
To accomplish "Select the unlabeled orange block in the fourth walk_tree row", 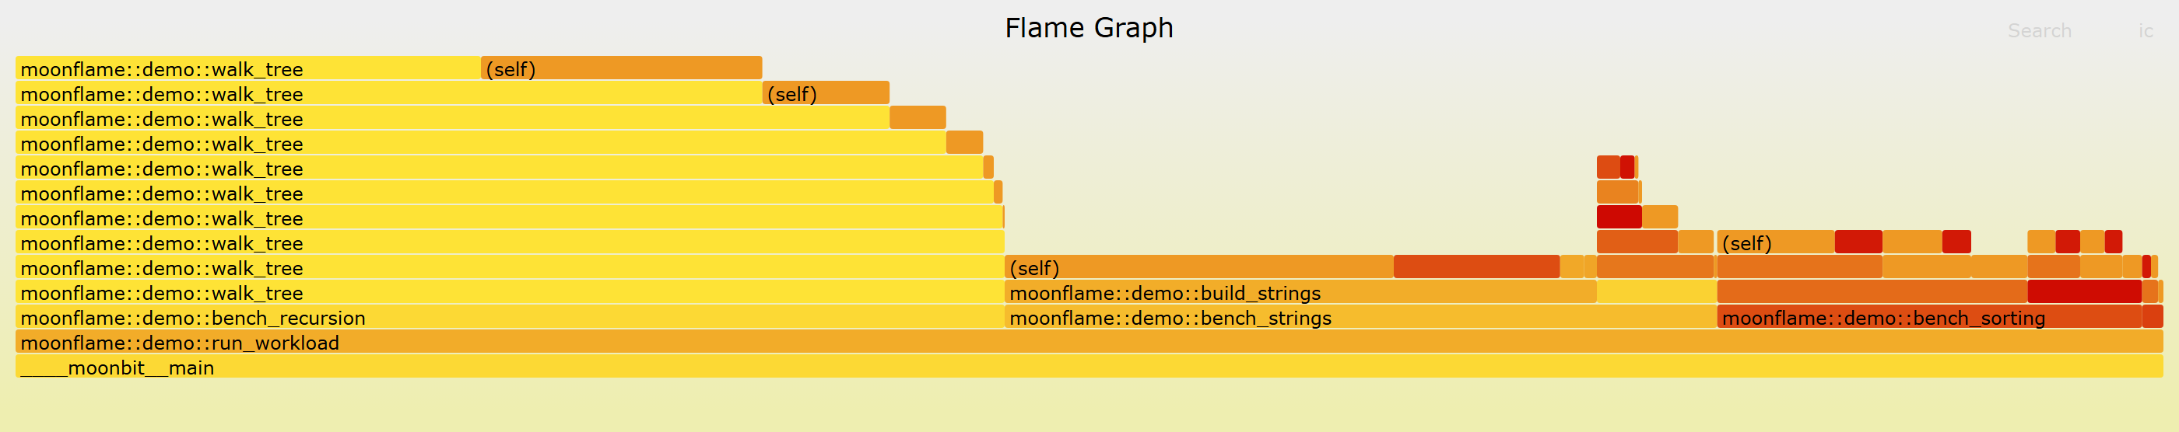I will tap(964, 143).
